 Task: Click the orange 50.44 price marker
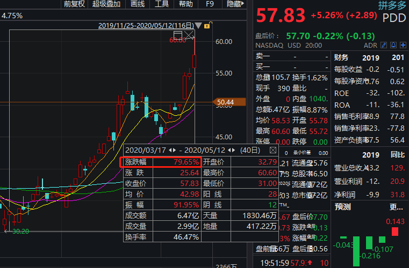click(229, 102)
